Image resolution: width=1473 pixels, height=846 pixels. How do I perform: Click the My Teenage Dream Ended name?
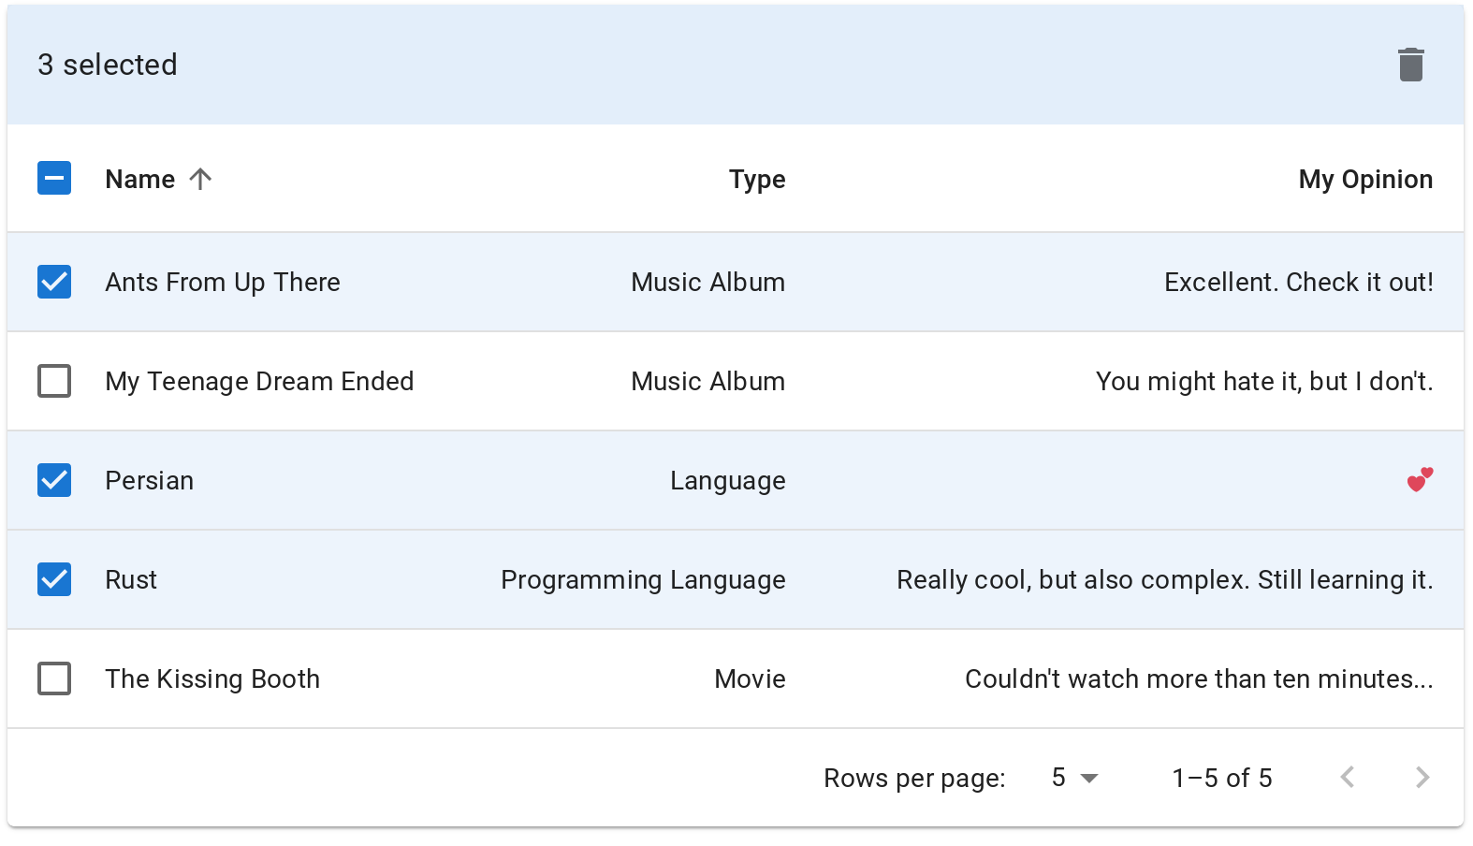click(259, 382)
